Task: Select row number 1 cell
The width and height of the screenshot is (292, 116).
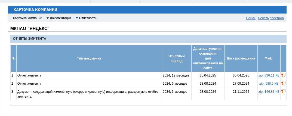Action: click(x=13, y=76)
